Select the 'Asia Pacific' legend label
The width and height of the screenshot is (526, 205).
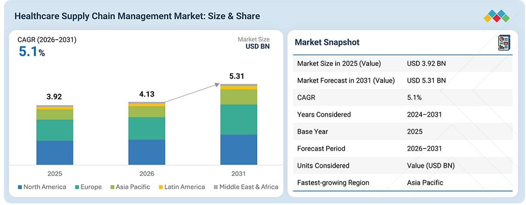(132, 187)
